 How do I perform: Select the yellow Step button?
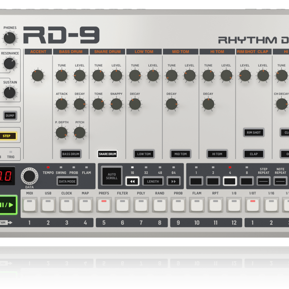pos(8,136)
